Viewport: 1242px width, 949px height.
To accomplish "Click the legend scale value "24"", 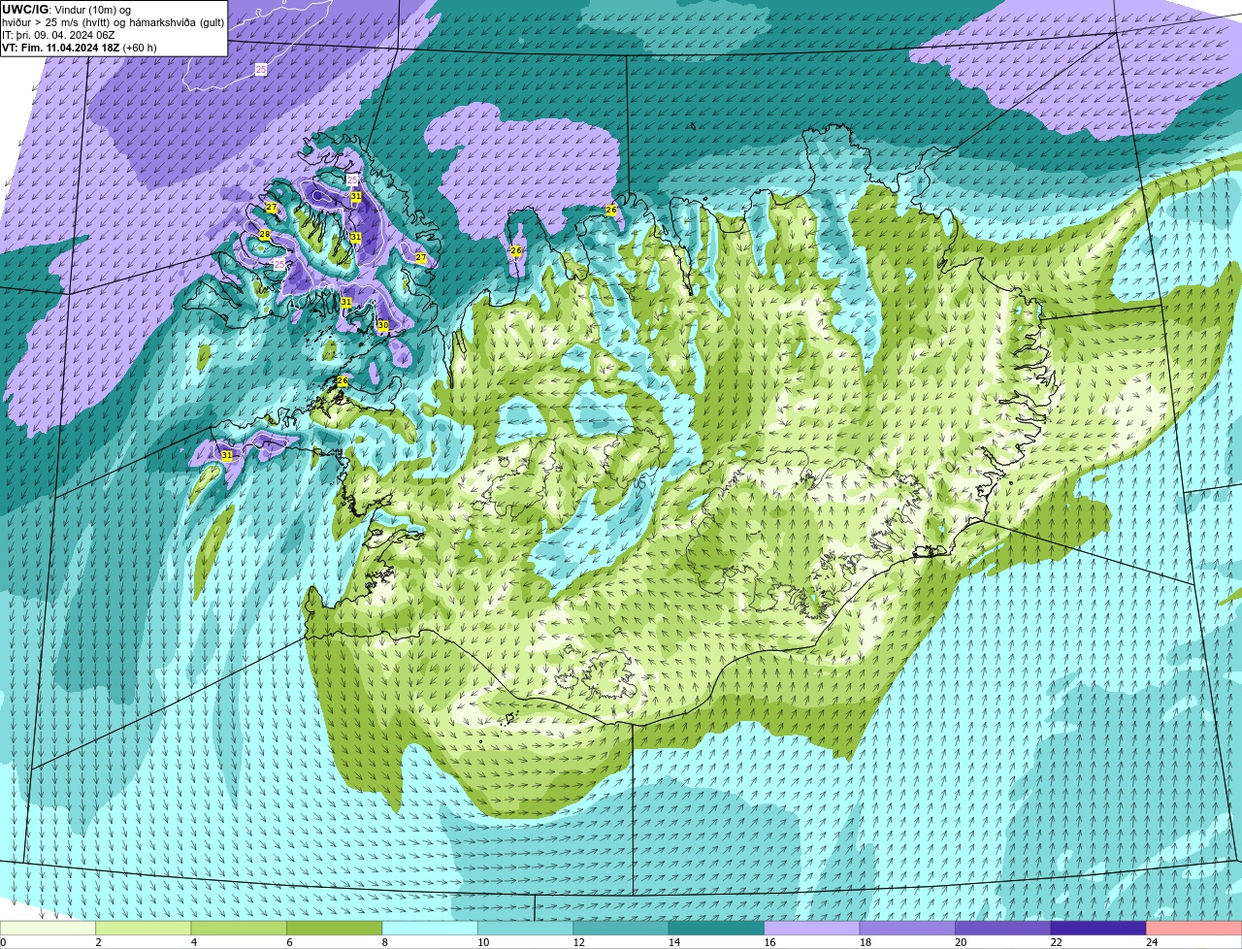I will (x=1151, y=942).
